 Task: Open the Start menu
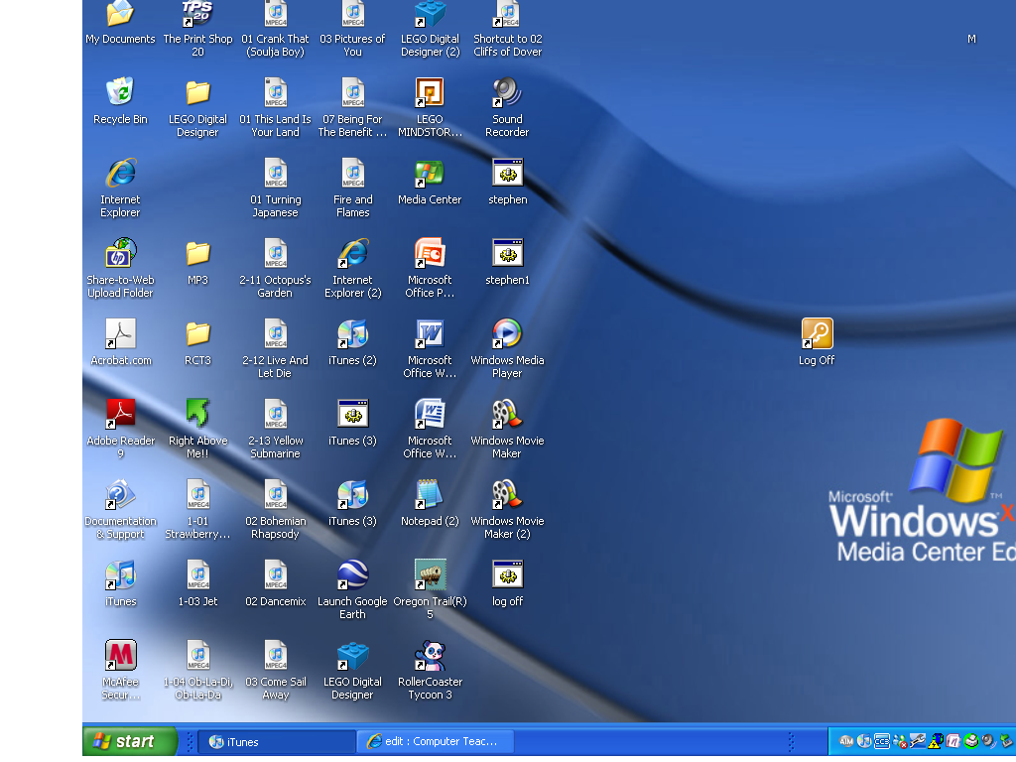pos(130,740)
